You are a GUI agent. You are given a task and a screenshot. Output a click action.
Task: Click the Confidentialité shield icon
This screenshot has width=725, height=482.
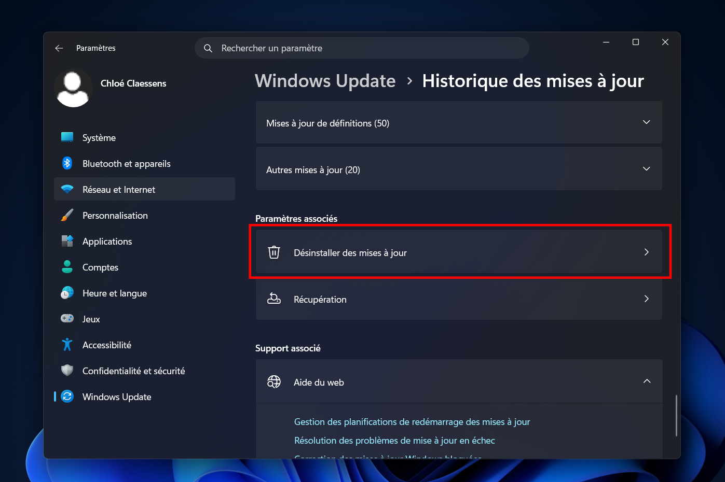coord(67,371)
